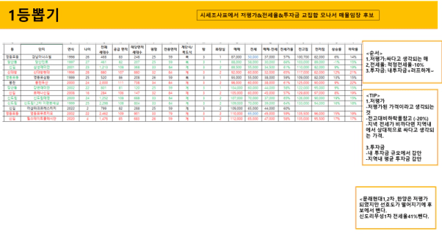The width and height of the screenshot is (442, 248).
Task: Click the 연식 cell '2020'
Action: [x=70, y=119]
